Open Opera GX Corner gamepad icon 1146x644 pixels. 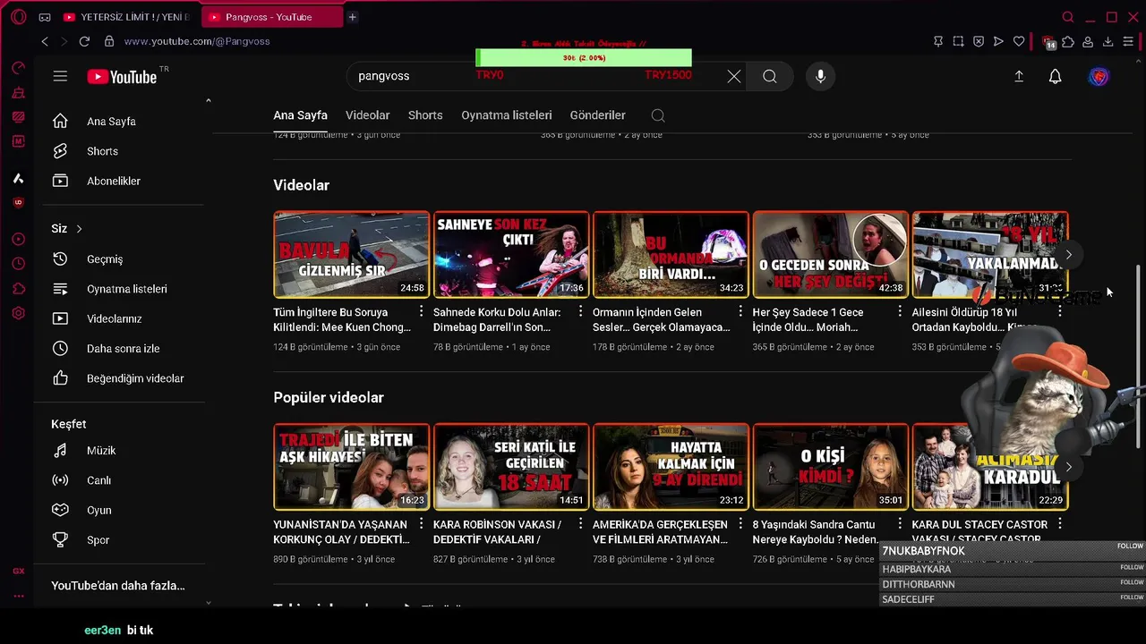(x=45, y=17)
